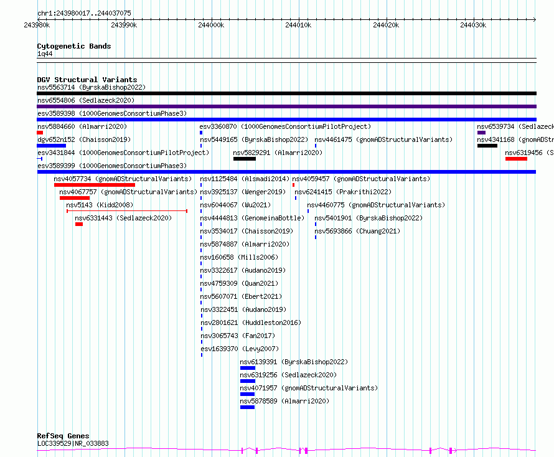Click the red nsv6319456 variant bar
This screenshot has height=457, width=554.
516,159
